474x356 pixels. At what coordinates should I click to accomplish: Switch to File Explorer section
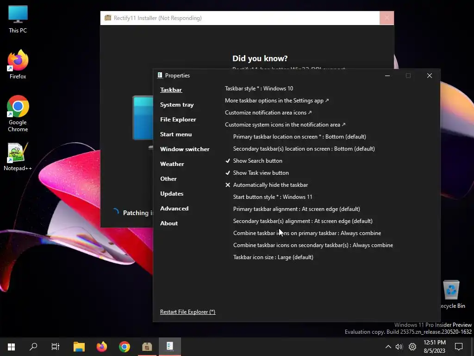click(x=178, y=120)
